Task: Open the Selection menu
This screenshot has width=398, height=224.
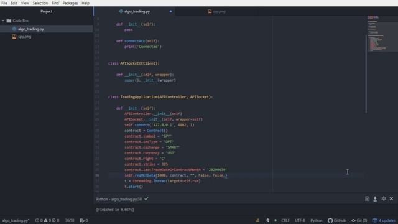Action: [x=40, y=3]
